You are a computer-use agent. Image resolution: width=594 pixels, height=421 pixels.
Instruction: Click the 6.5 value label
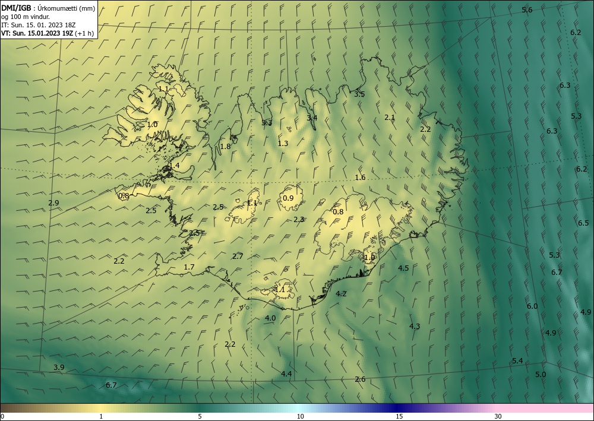583,223
